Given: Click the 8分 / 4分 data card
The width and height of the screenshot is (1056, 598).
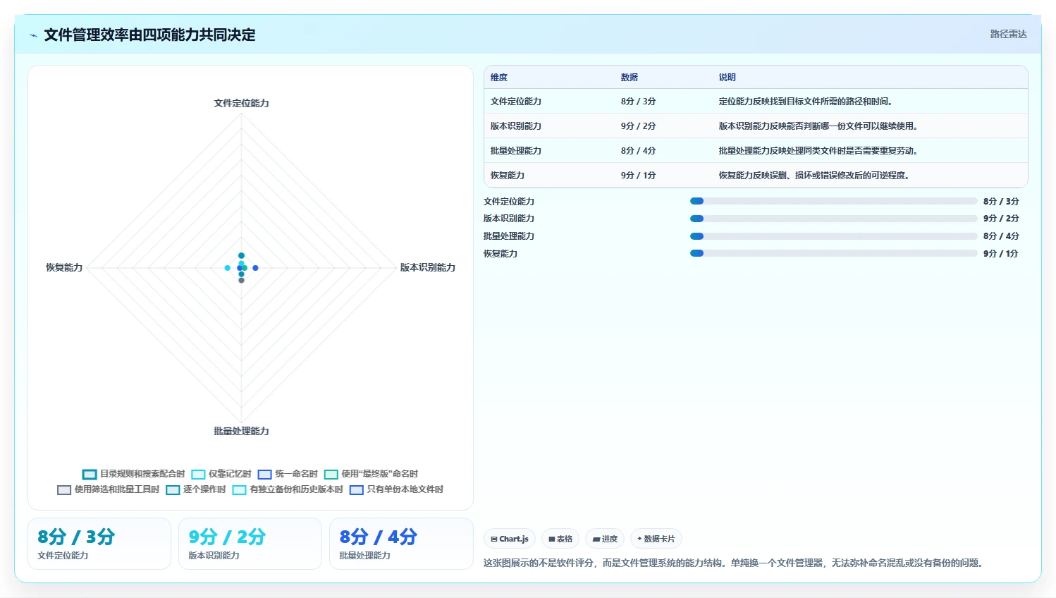Looking at the screenshot, I should tap(401, 544).
